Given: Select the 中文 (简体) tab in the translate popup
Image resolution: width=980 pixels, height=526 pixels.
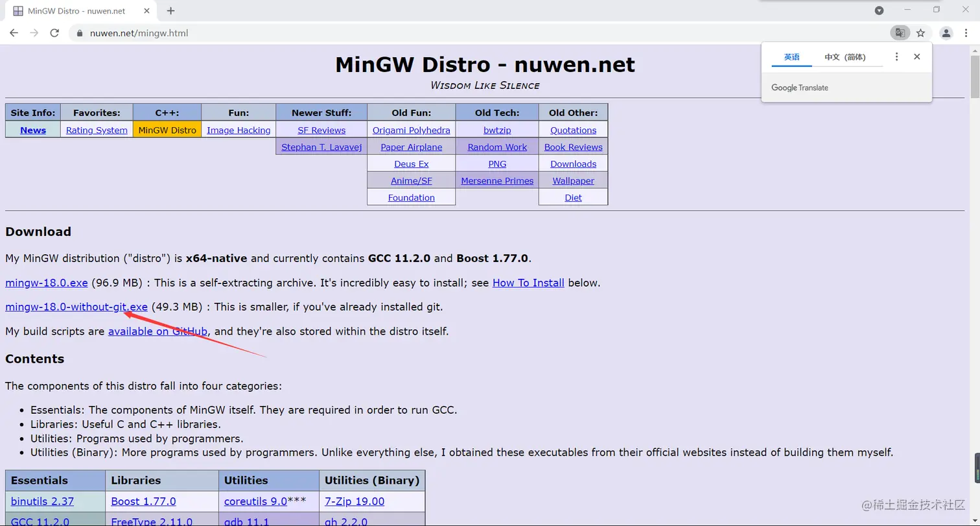Looking at the screenshot, I should click(845, 57).
